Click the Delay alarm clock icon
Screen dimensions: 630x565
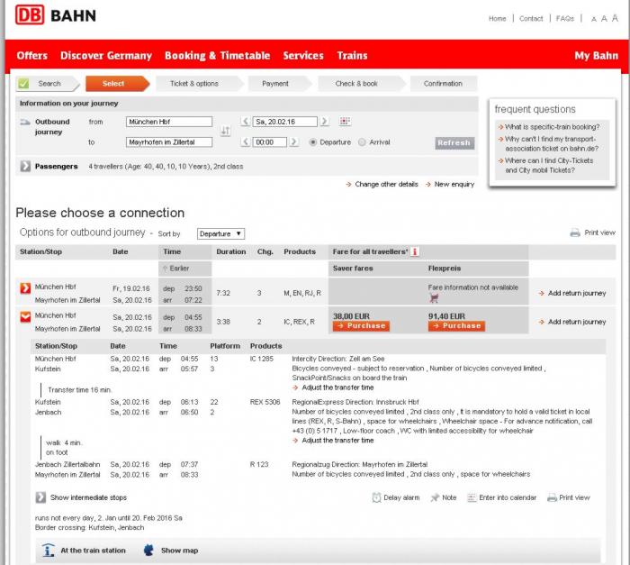(376, 497)
